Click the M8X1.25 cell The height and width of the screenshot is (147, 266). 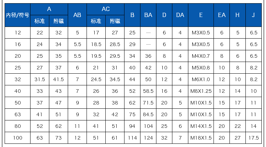[x=201, y=91]
